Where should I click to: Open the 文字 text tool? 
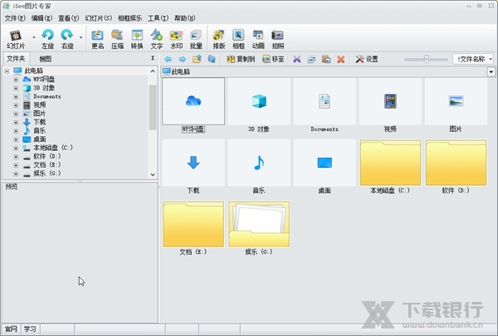tap(157, 39)
